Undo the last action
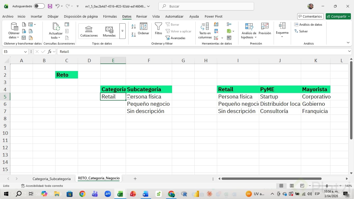Viewport: 354px width, 199px height. click(x=58, y=6)
